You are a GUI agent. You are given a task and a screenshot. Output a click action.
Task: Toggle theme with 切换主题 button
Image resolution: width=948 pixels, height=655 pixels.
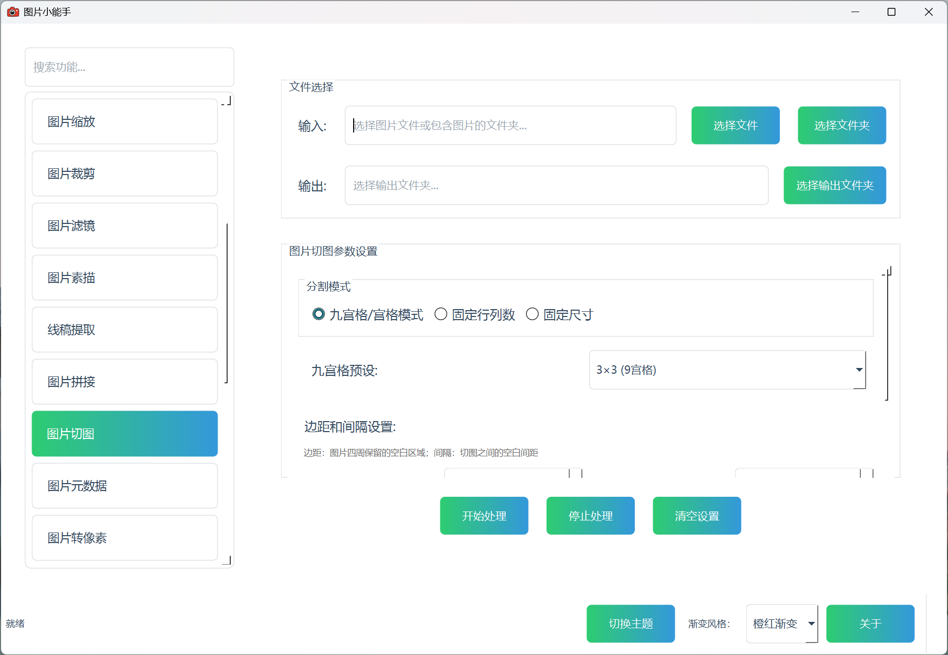click(x=631, y=623)
